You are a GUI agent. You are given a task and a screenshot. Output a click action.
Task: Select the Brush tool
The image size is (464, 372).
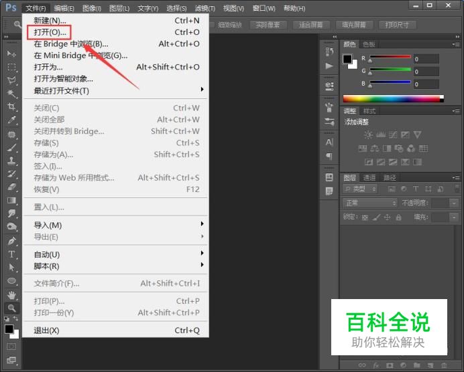11,148
